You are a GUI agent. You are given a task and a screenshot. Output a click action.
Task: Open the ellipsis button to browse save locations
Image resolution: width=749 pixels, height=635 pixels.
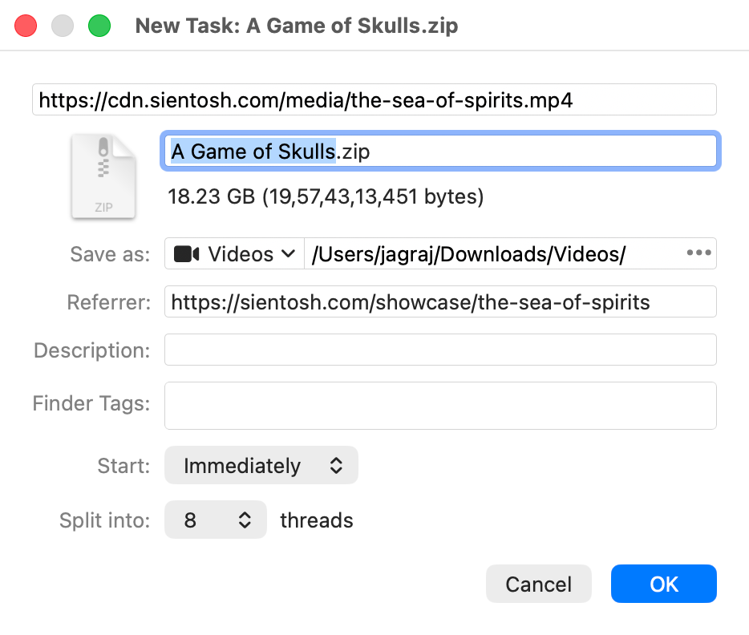pos(698,253)
